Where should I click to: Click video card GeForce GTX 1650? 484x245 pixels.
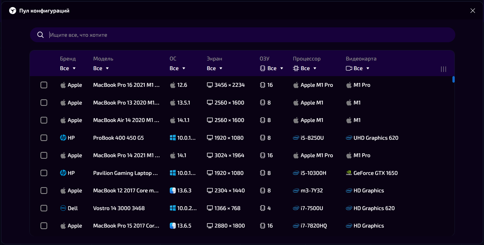click(x=375, y=173)
